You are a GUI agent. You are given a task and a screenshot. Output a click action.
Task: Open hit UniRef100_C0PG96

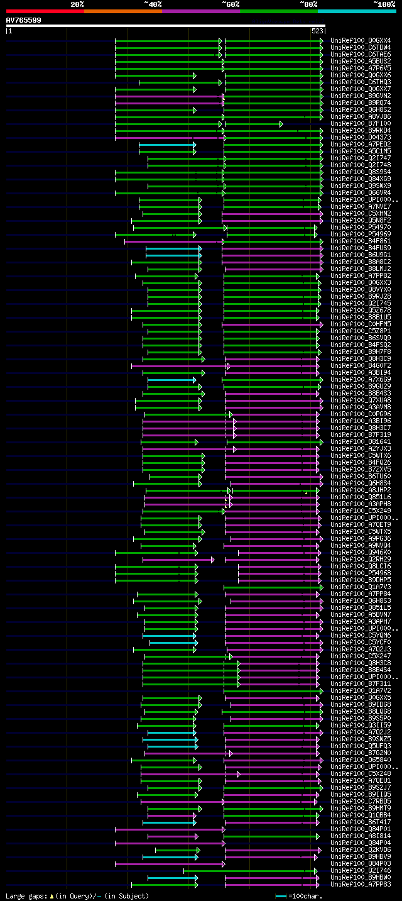(361, 414)
